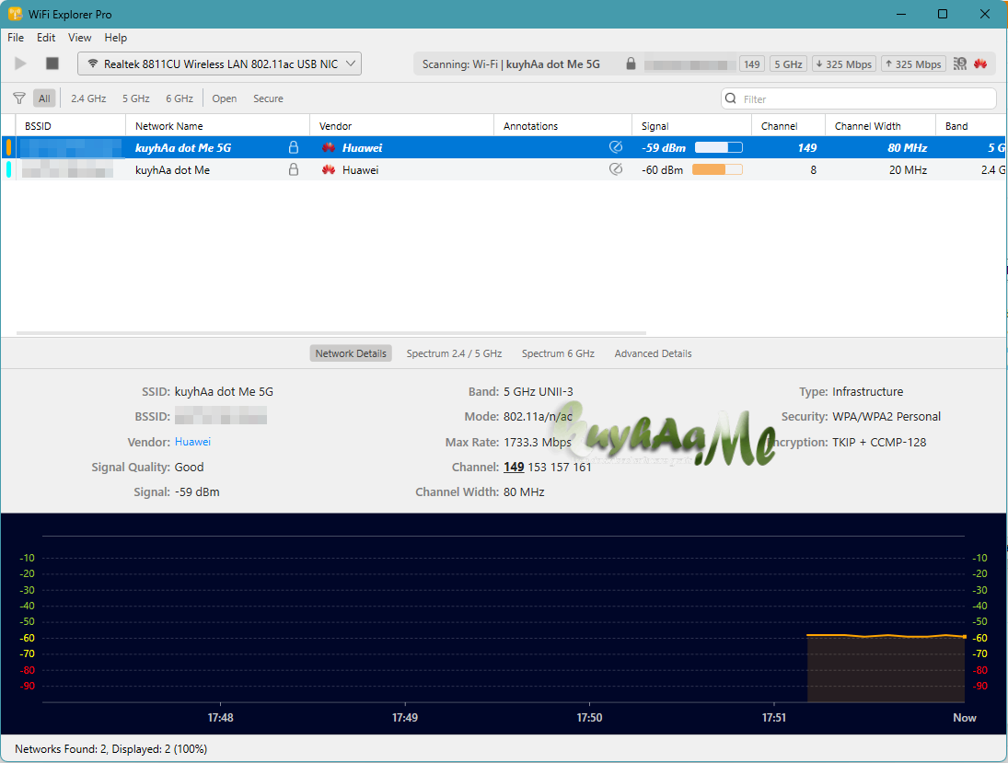1008x763 pixels.
Task: Stop scanning with the stop button
Action: pyautogui.click(x=52, y=63)
